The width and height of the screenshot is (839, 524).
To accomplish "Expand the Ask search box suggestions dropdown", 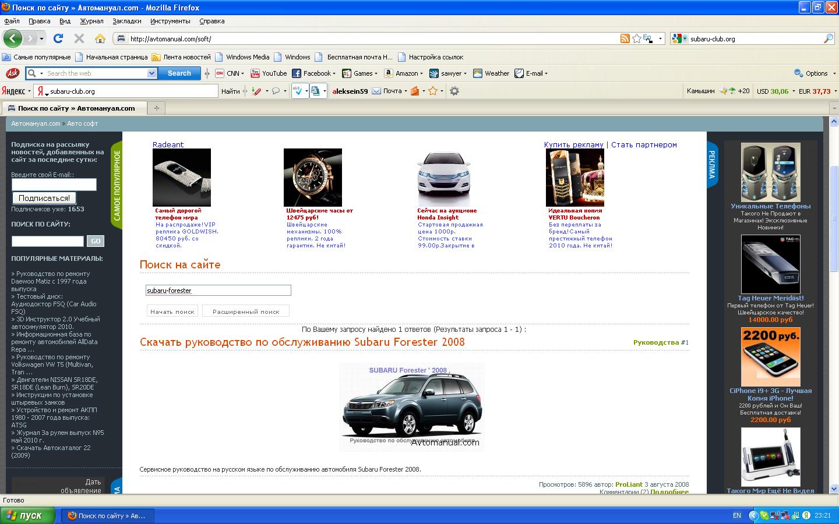I will pos(151,73).
